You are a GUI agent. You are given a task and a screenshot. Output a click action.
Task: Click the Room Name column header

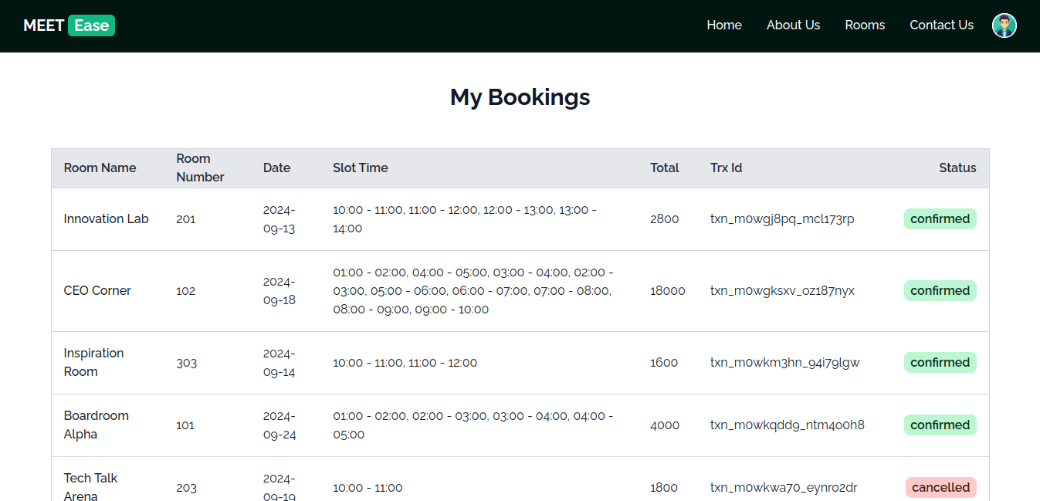tap(100, 168)
